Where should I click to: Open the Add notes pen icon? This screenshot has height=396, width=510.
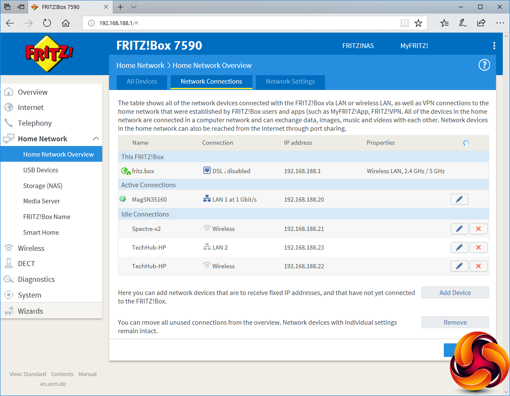coord(463,23)
